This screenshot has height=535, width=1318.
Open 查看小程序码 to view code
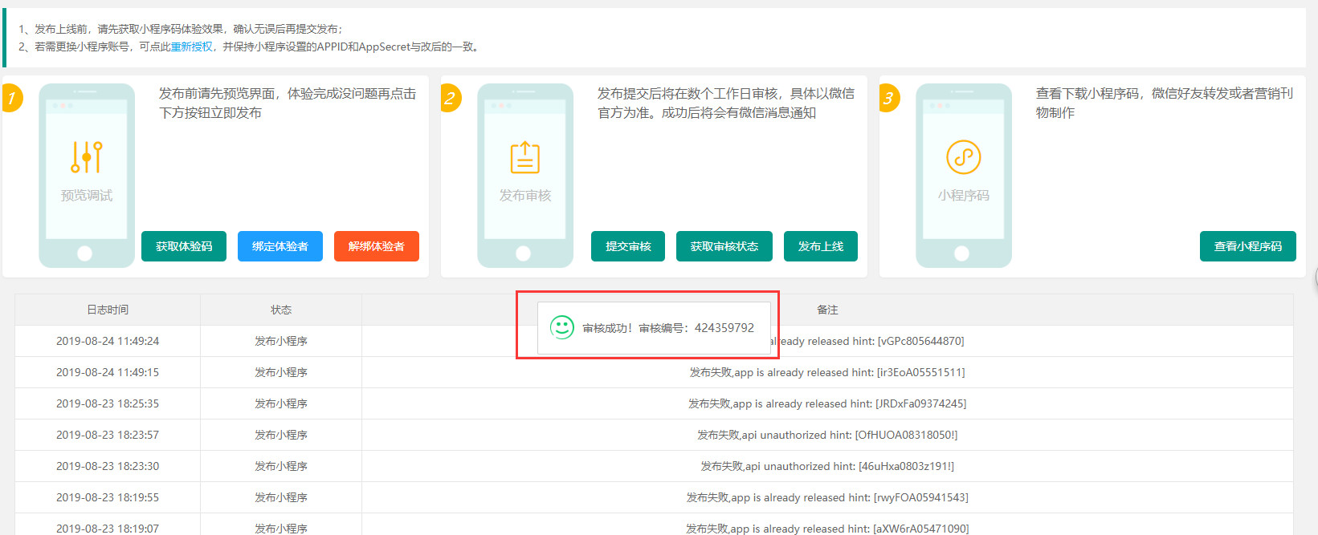(x=1247, y=246)
